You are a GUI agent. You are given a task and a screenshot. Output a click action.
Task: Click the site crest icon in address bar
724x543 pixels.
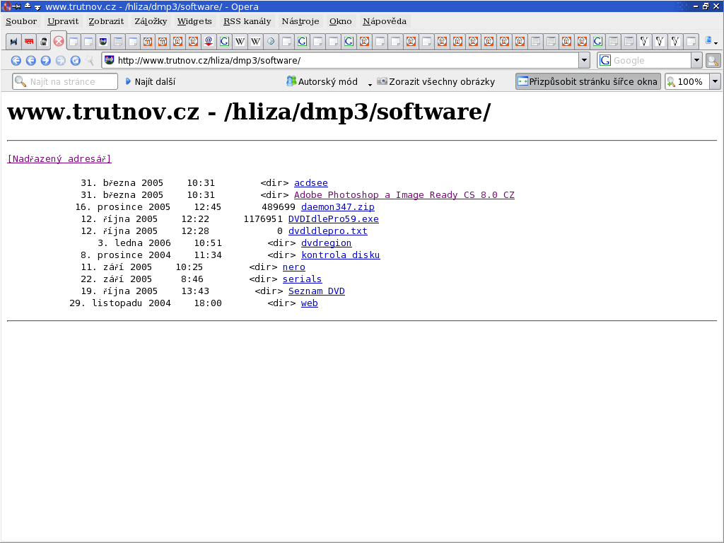(110, 60)
